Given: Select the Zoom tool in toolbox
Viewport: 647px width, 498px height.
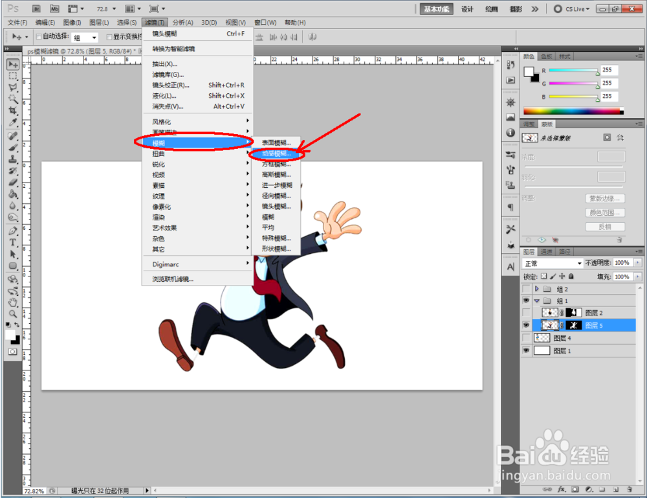Looking at the screenshot, I should click(13, 314).
